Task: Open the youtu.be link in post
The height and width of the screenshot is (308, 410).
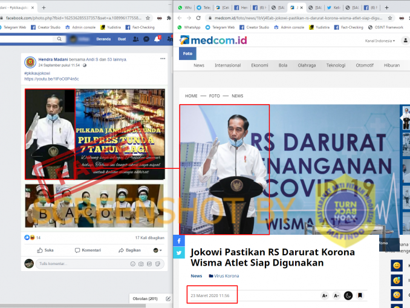Action: (x=51, y=79)
